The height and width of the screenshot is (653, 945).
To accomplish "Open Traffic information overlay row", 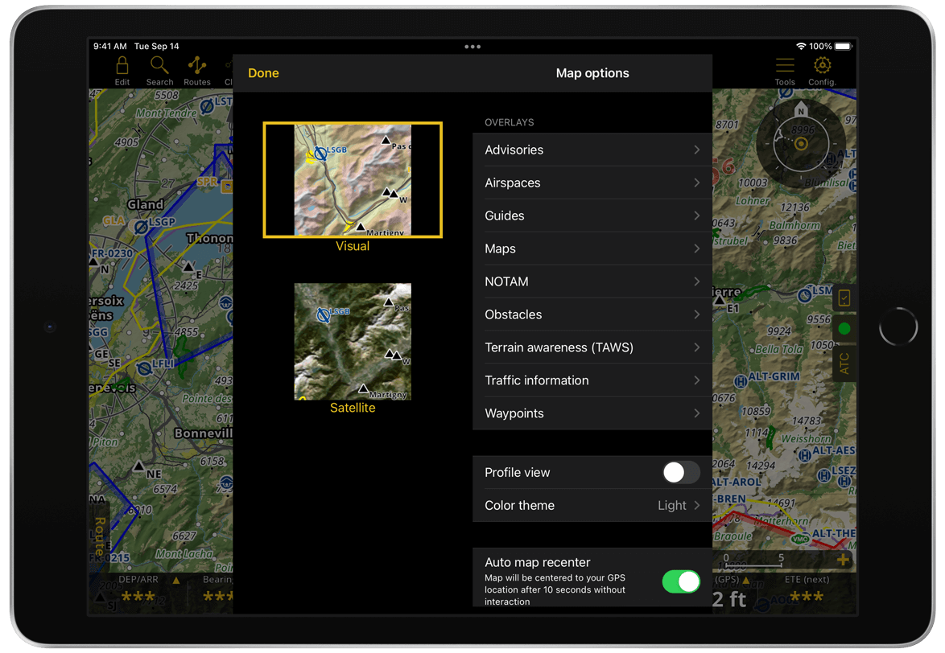I will [592, 381].
